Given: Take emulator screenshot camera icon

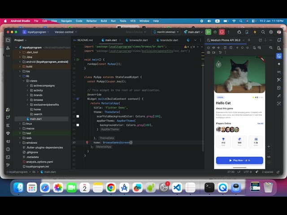Looking at the screenshot, I should [208, 52].
